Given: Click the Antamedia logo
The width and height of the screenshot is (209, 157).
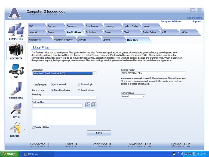Looking at the screenshot, I should coord(14,13).
